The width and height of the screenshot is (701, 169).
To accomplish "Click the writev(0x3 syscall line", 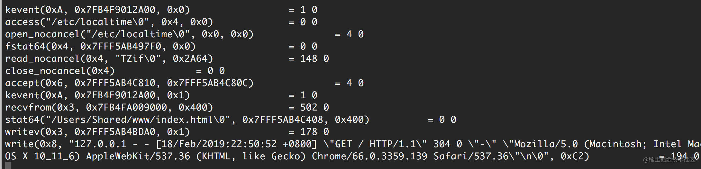I will tap(167, 132).
